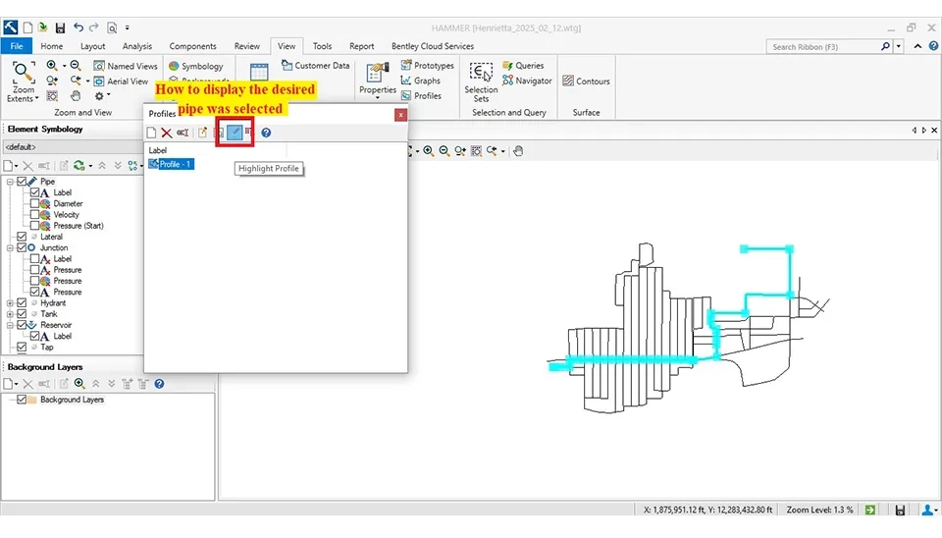
Task: Close the Profiles dialog
Action: point(400,115)
